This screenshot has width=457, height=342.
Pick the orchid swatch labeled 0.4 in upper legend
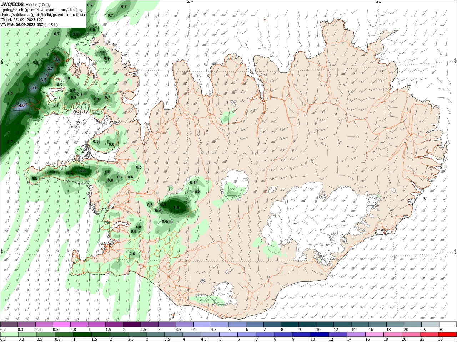(44, 325)
